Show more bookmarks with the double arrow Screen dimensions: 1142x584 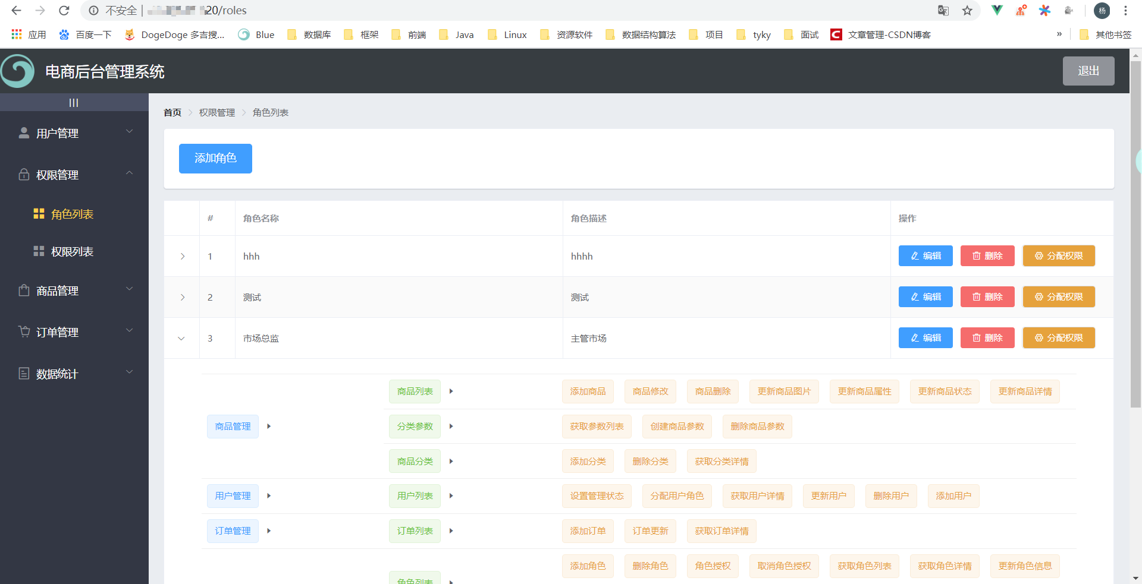pos(1059,34)
